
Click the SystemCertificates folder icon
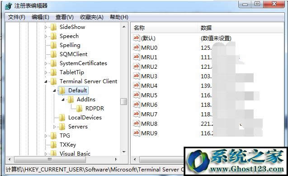(x=54, y=63)
